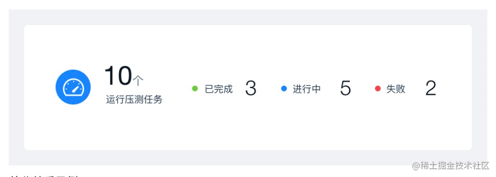Click the needle inside the gauge icon
The width and height of the screenshot is (496, 177).
click(x=75, y=89)
